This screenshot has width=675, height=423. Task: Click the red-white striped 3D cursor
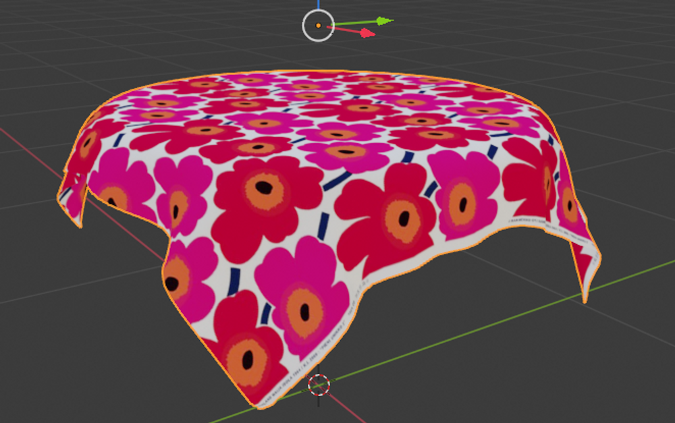[x=319, y=385]
